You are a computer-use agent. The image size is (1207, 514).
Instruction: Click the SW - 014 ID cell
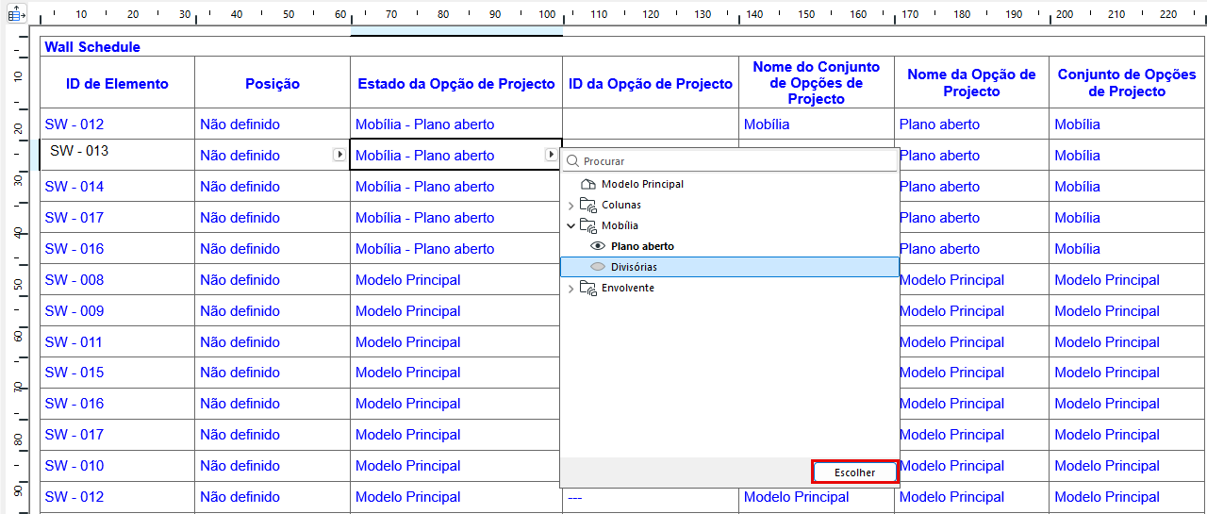coord(117,186)
